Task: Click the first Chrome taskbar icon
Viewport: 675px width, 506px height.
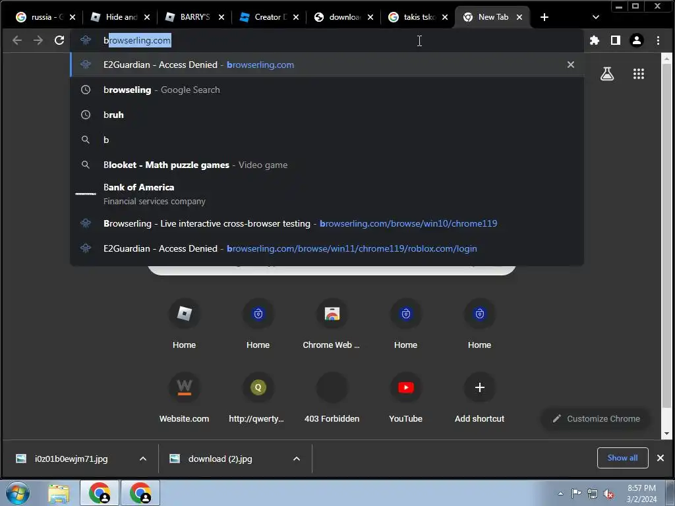Action: [100, 493]
